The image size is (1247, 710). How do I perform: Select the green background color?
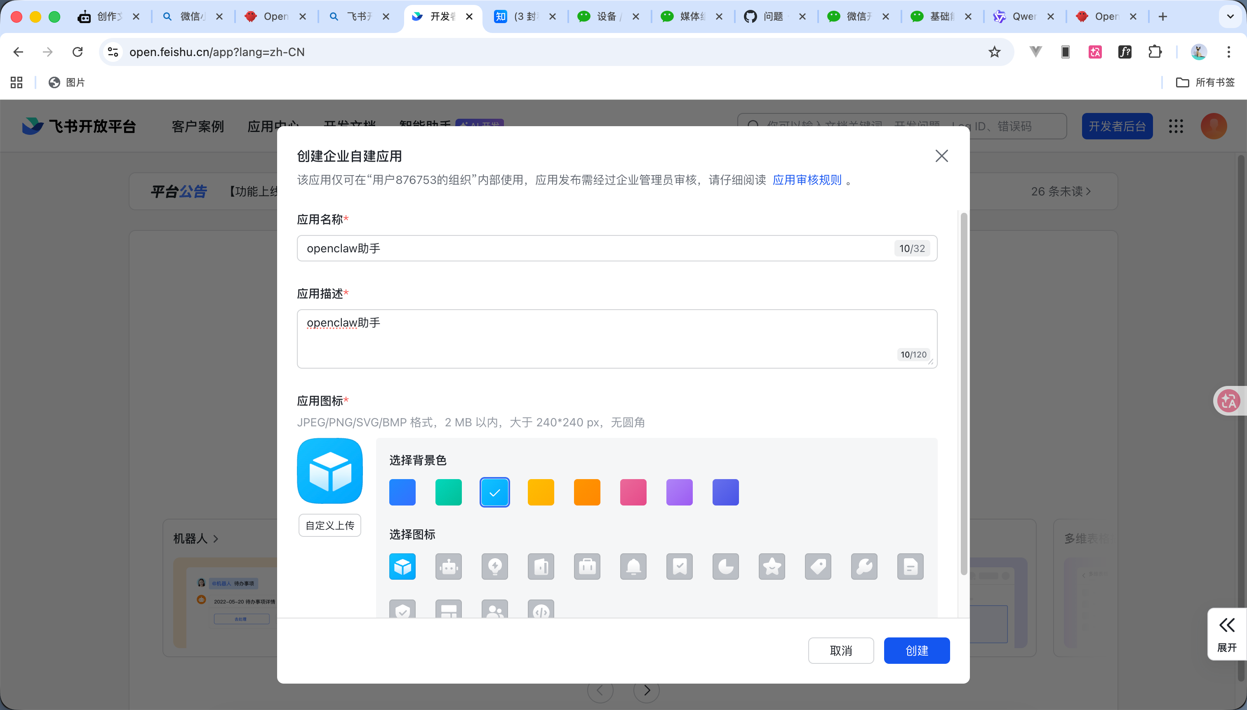tap(448, 492)
